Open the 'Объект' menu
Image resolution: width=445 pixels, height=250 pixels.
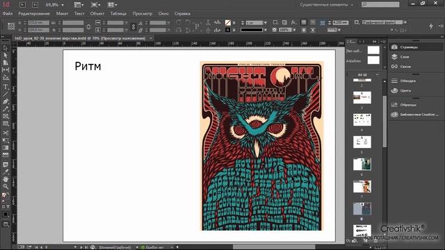pos(97,14)
